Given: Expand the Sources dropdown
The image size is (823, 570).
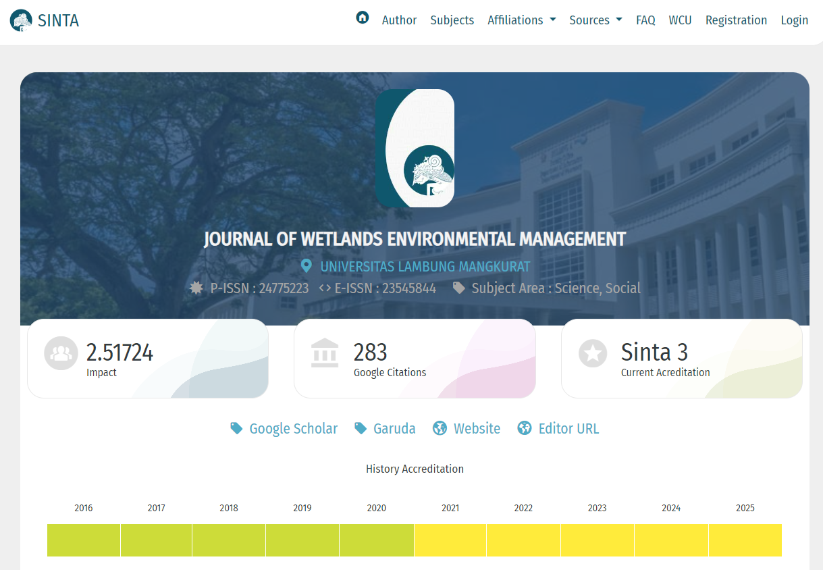Looking at the screenshot, I should coord(595,20).
